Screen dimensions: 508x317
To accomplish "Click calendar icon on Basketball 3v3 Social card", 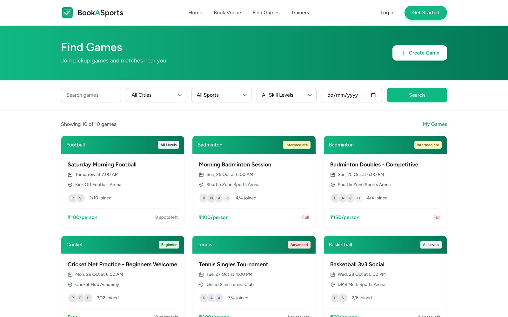I will point(333,275).
